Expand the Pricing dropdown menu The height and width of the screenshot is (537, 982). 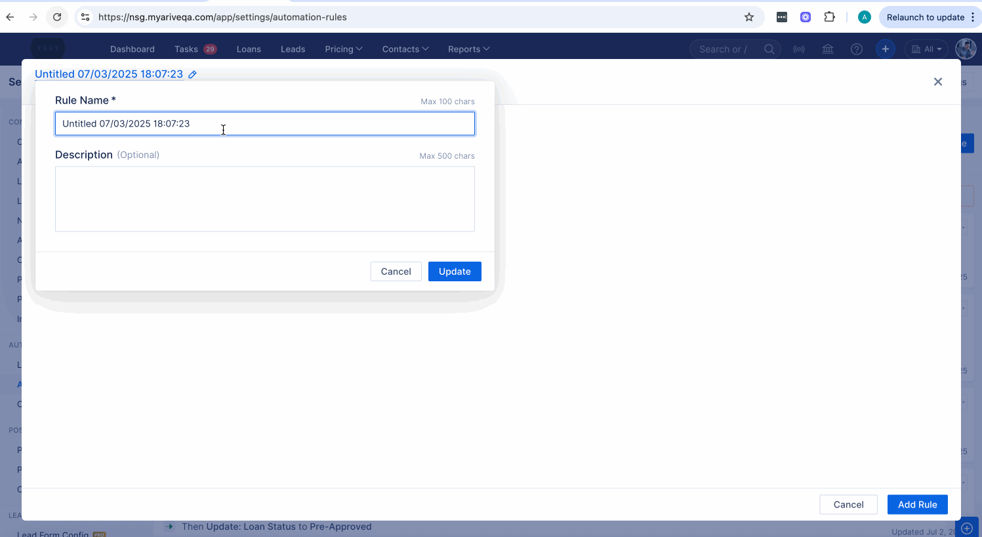point(343,49)
